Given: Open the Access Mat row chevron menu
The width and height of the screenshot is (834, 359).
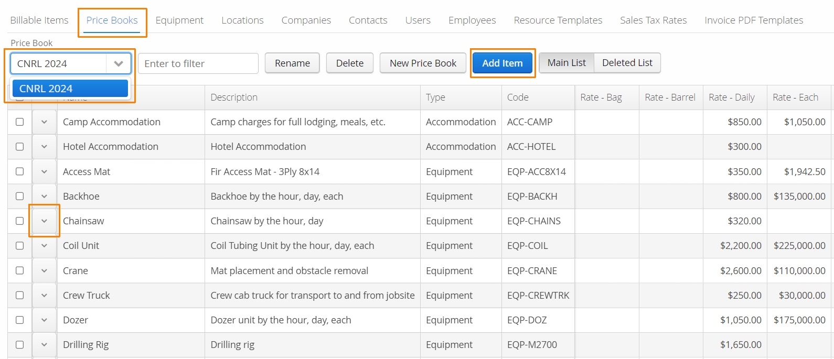Looking at the screenshot, I should click(x=44, y=171).
